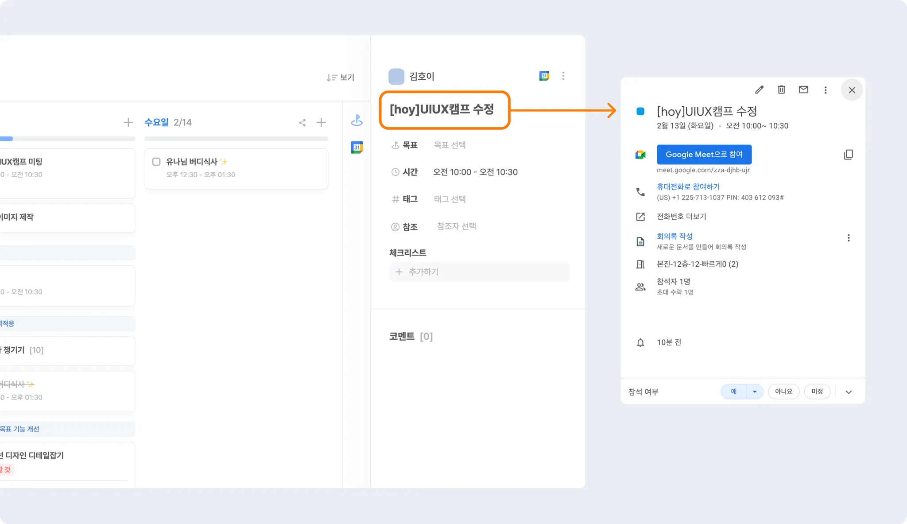Click the 휴대전화로 참여하기 link
Image resolution: width=907 pixels, height=524 pixels.
pyautogui.click(x=688, y=187)
